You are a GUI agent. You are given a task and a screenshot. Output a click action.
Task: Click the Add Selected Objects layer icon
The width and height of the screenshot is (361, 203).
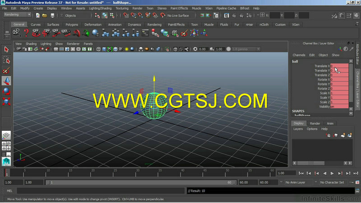point(350,135)
